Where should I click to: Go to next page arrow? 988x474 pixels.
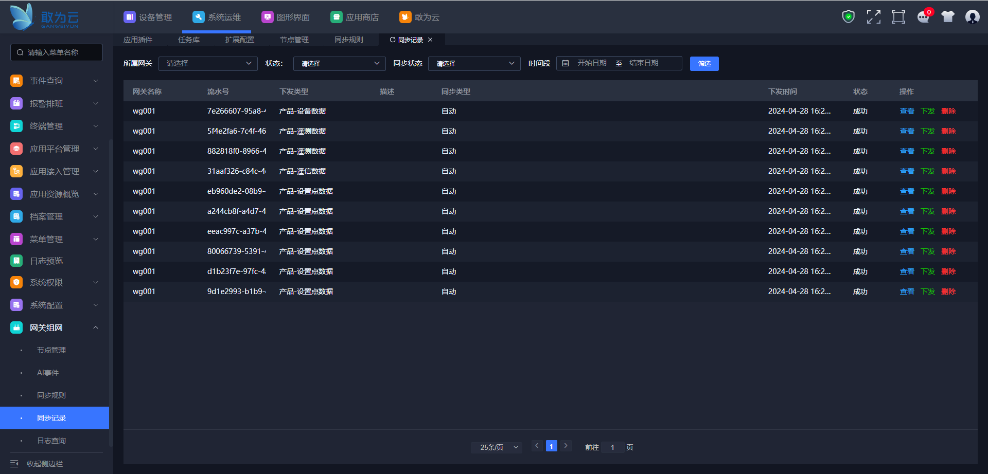click(x=566, y=446)
